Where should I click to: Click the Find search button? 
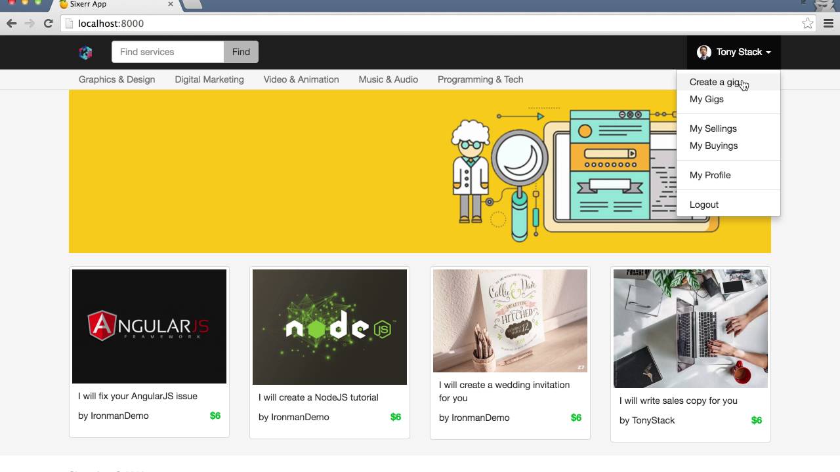click(x=241, y=52)
